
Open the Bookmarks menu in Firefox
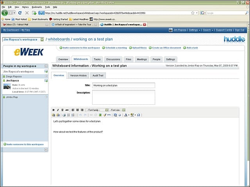coord(37,7)
